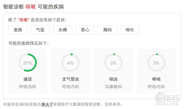Click the quoted "咳嗽" in symptom question
The image size is (184, 109).
tap(24, 20)
